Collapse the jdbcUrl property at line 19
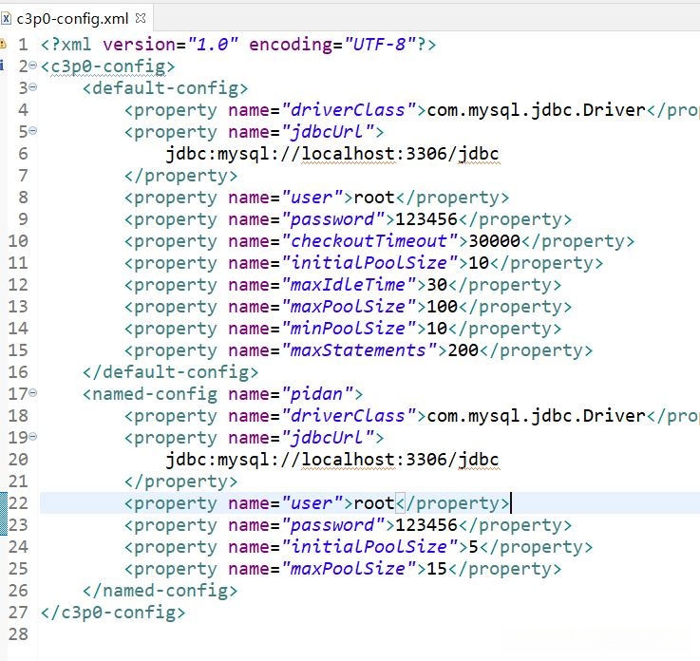 point(33,437)
